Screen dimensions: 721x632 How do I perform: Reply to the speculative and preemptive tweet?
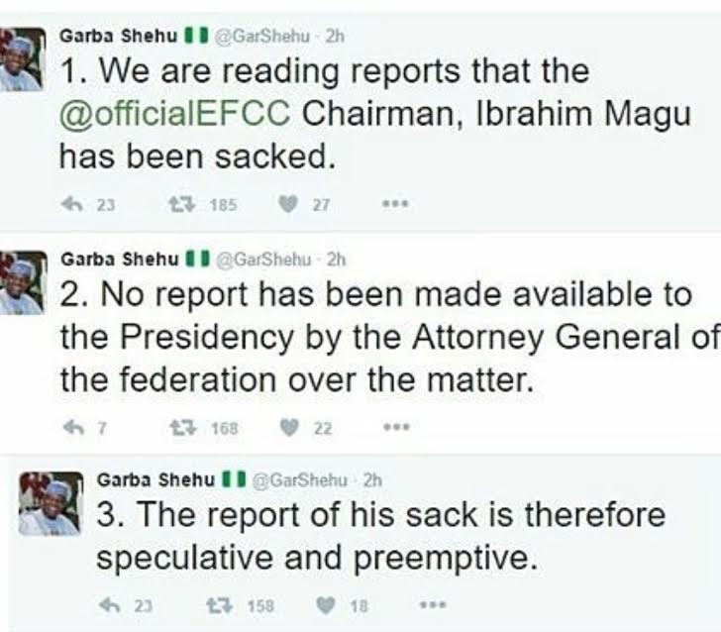coord(110,604)
